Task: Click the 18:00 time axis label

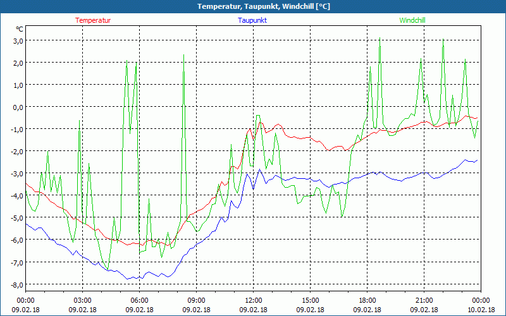Action: (367, 301)
